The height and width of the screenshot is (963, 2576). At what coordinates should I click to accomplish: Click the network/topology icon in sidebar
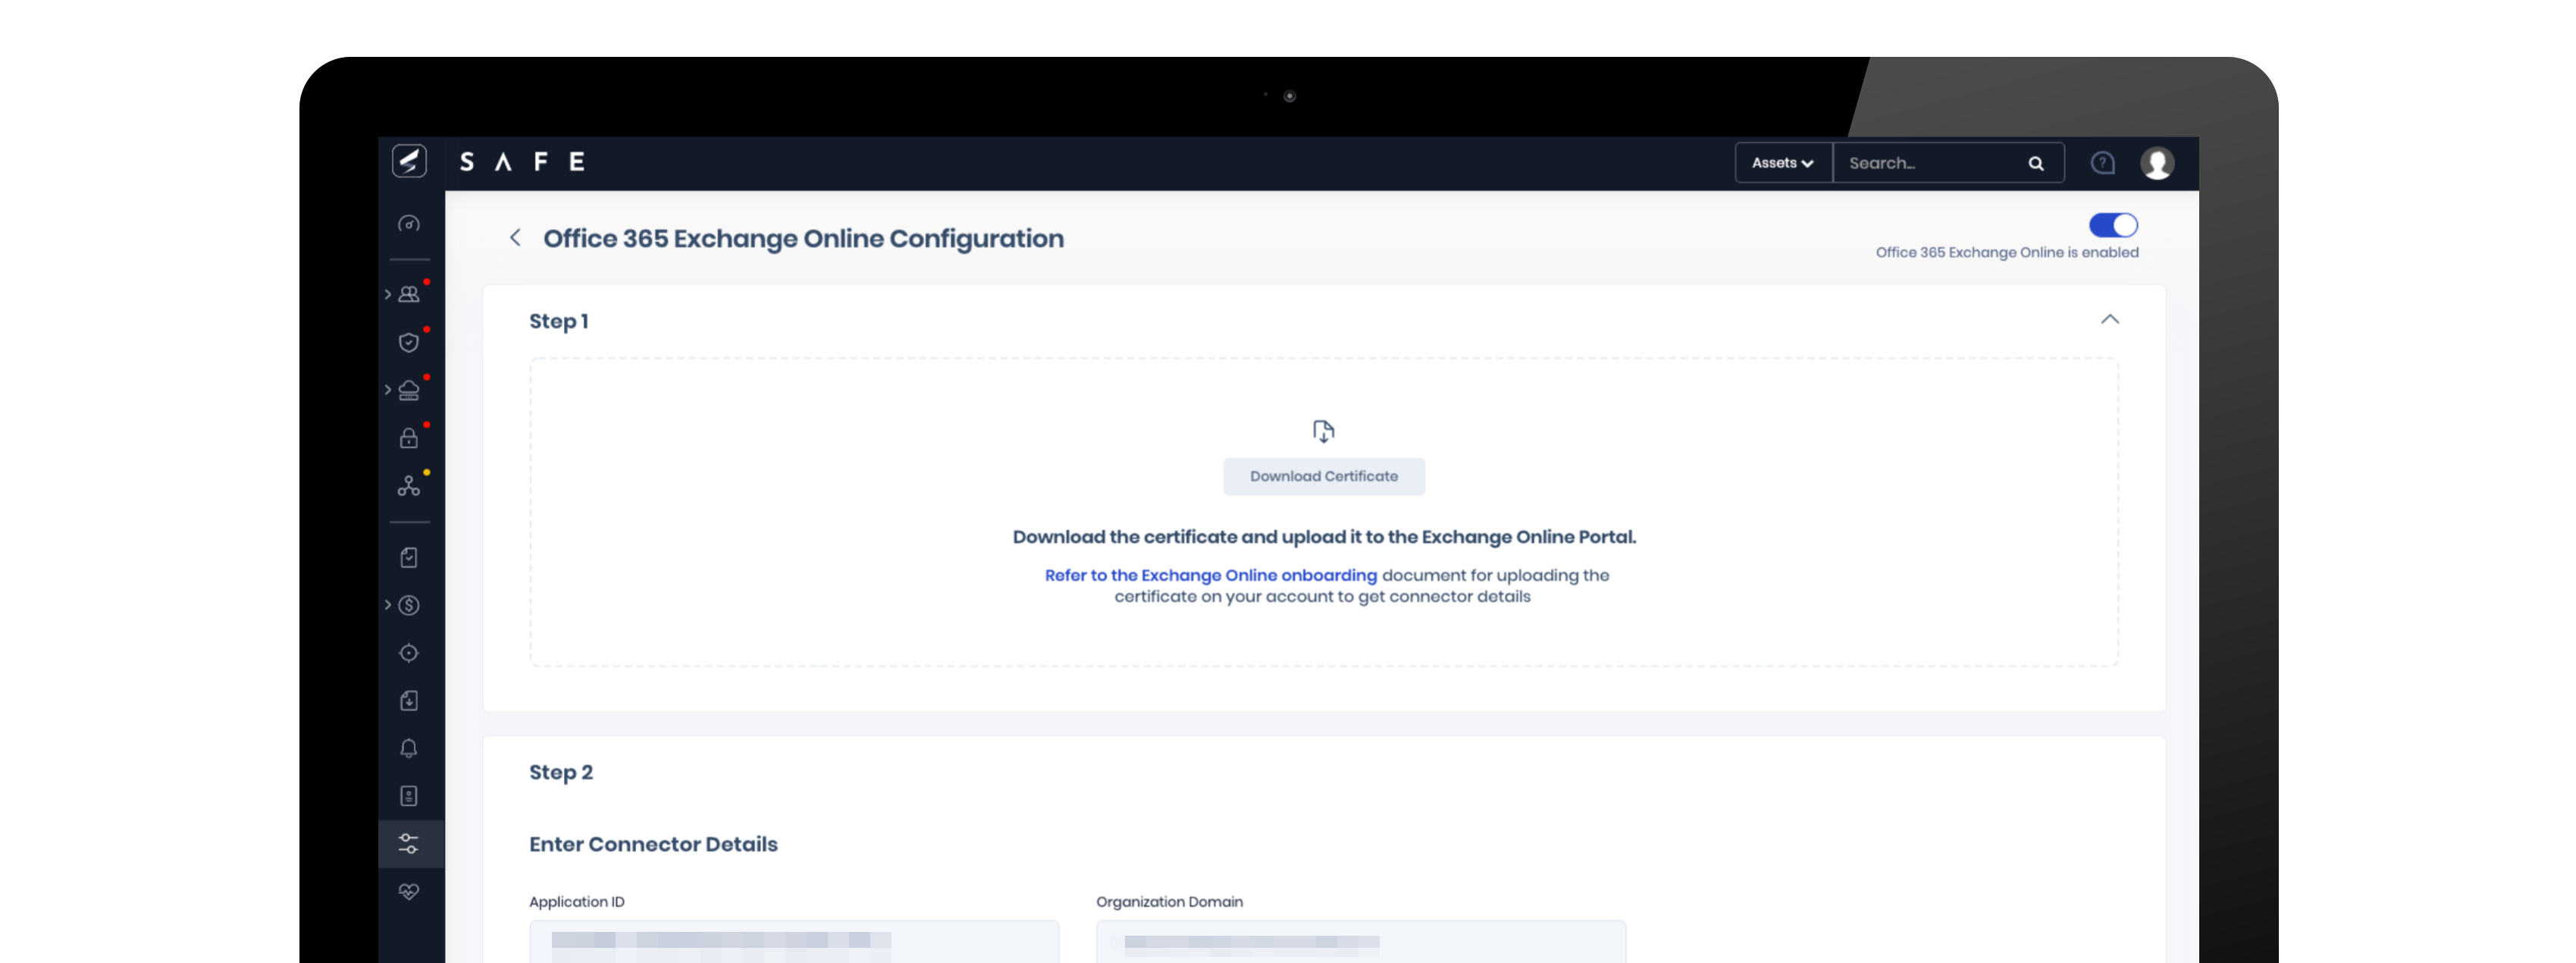[411, 487]
